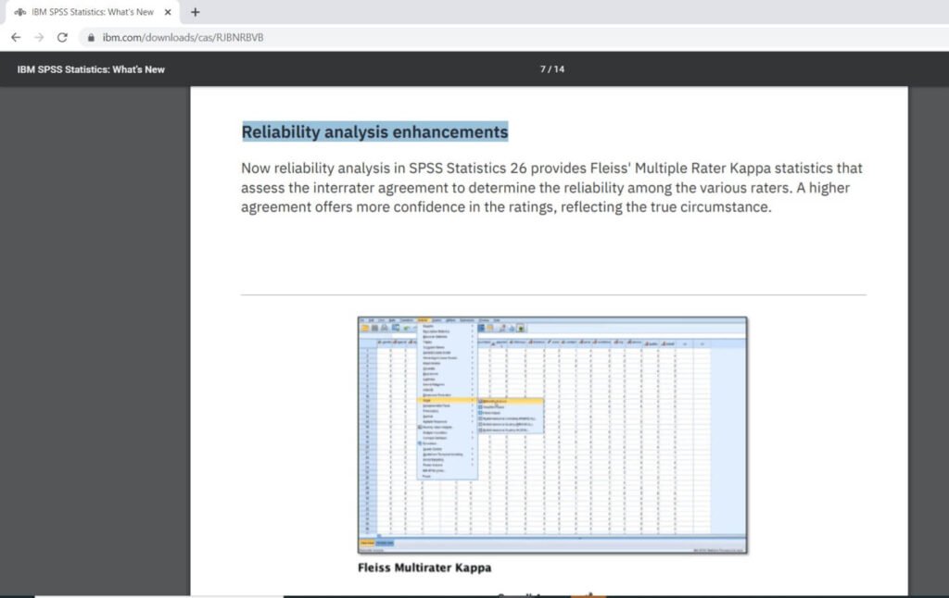Select the IBM SPSS Statistics: What's New tab
The height and width of the screenshot is (598, 949).
93,12
